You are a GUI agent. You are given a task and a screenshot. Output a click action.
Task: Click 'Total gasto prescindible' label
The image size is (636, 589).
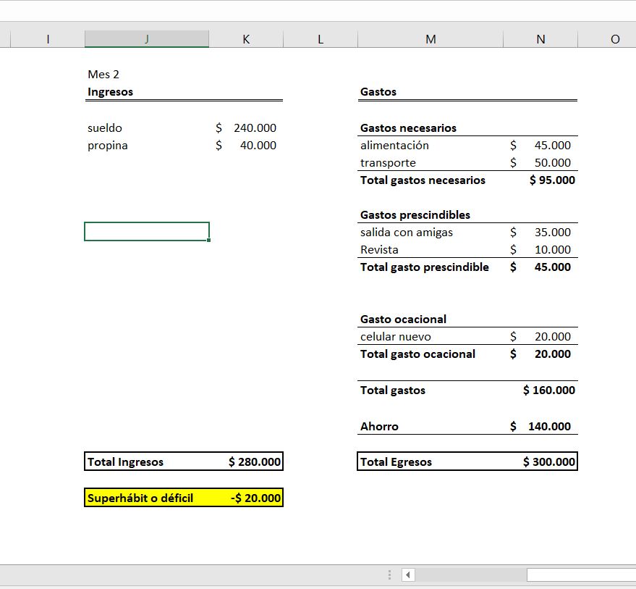pyautogui.click(x=424, y=267)
